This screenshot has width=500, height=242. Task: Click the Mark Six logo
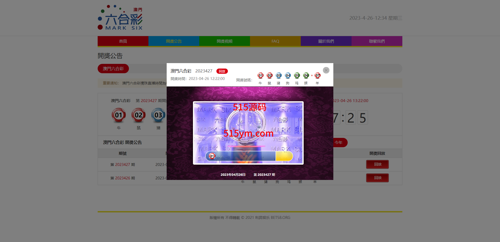120,18
